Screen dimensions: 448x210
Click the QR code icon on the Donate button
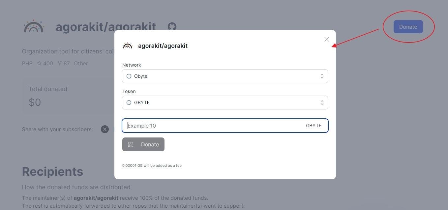pos(130,144)
